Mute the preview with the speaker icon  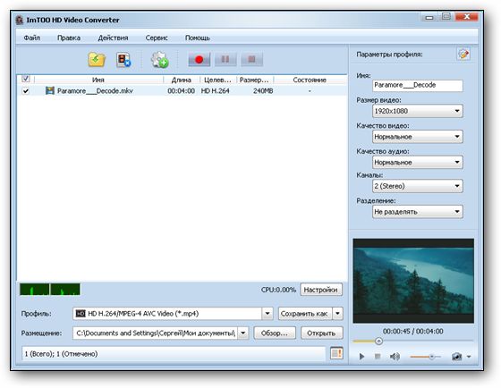(395, 357)
